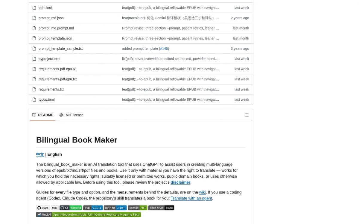Click file icon beside prompt_md.json

pyautogui.click(x=34, y=18)
